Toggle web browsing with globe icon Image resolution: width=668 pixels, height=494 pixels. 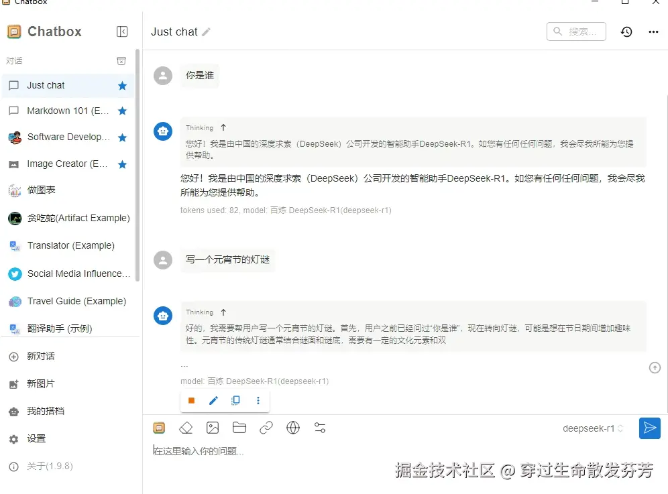[293, 428]
